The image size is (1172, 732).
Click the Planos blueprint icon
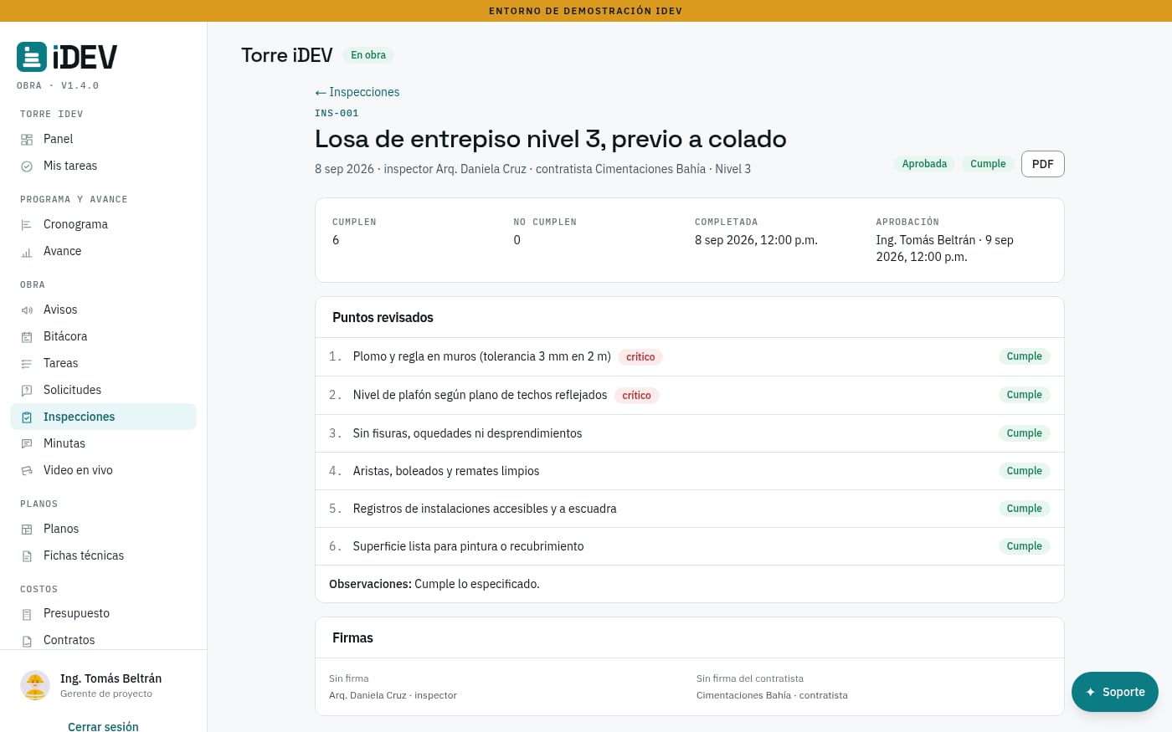(x=27, y=530)
